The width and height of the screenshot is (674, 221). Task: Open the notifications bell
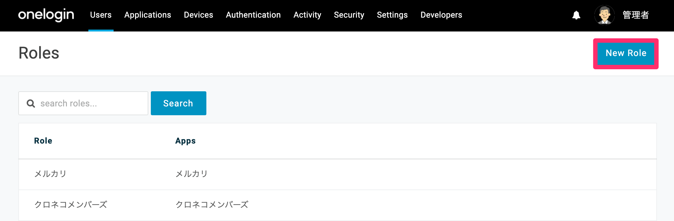pos(576,15)
